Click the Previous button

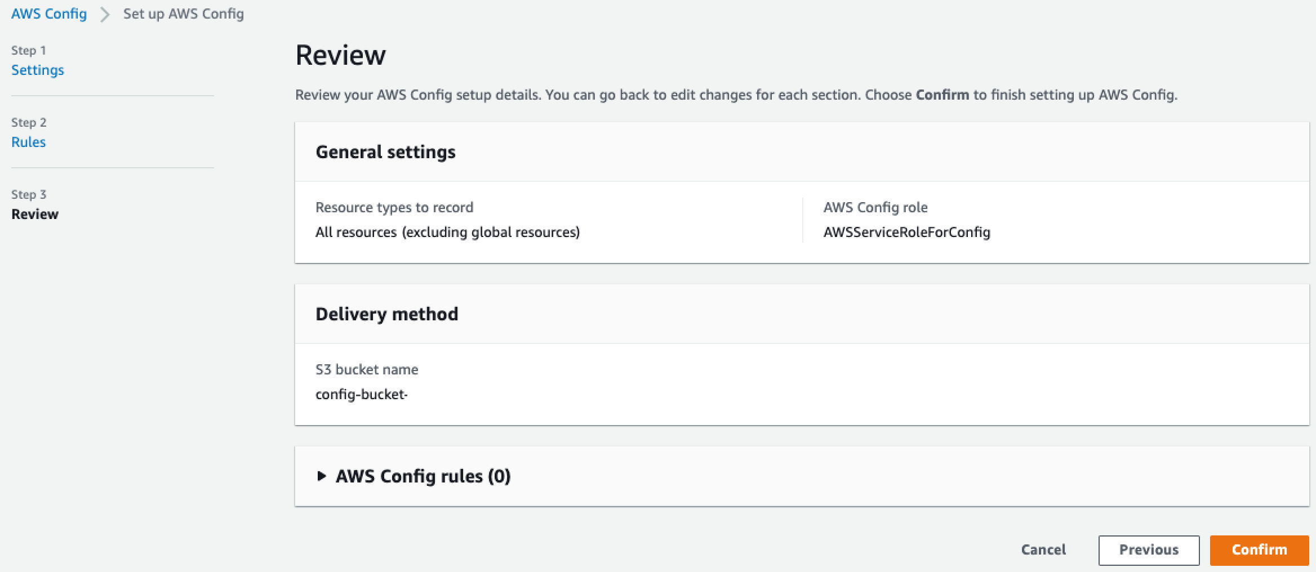pyautogui.click(x=1148, y=550)
